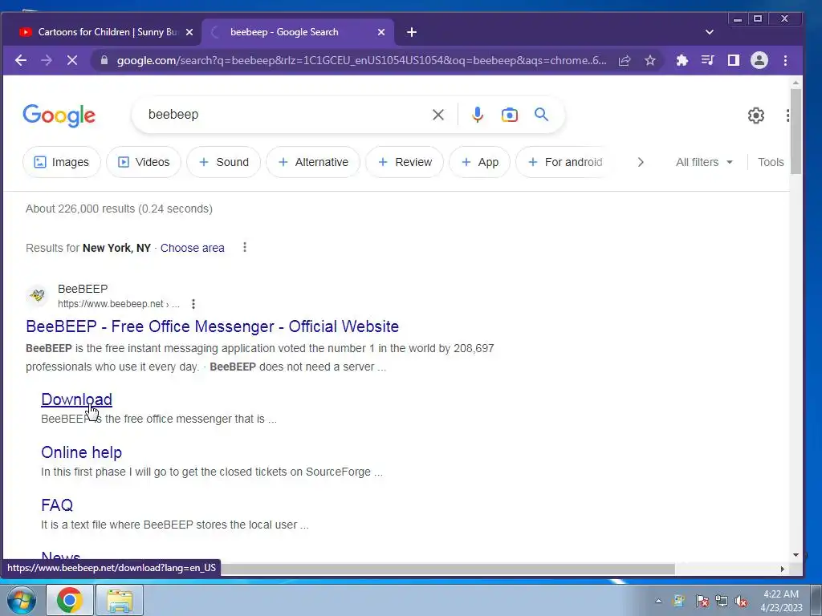Open tab search dropdown arrow
The height and width of the screenshot is (616, 822).
[x=710, y=32]
